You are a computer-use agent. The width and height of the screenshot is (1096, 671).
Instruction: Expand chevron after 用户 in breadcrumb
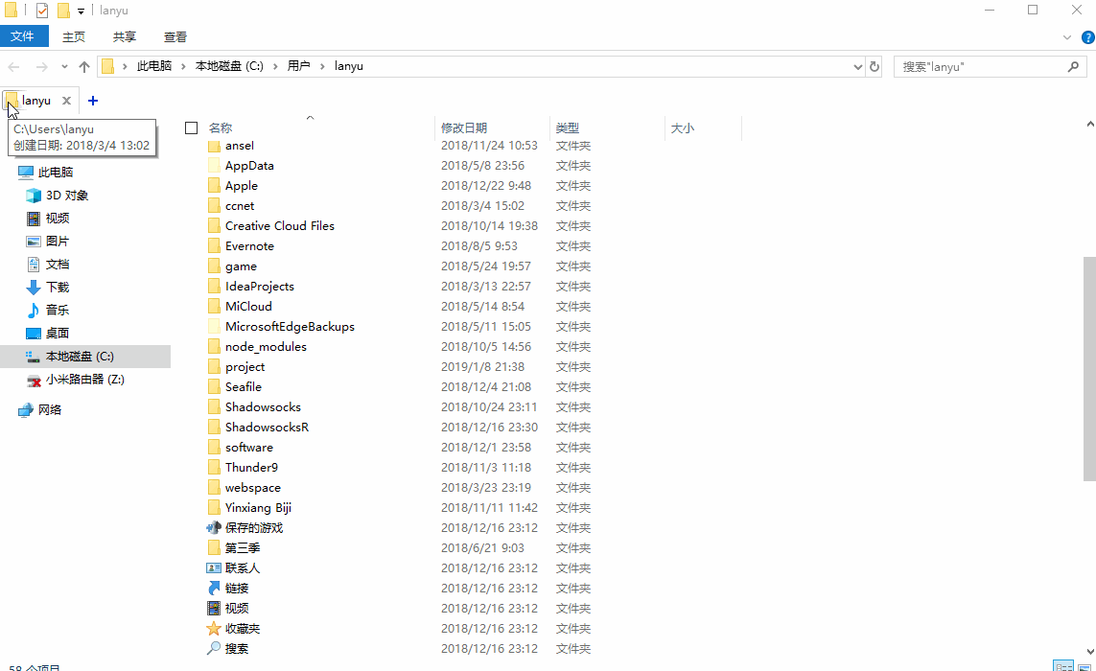tap(322, 66)
